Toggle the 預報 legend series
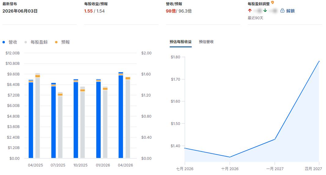The width and height of the screenshot is (326, 175). [62, 42]
